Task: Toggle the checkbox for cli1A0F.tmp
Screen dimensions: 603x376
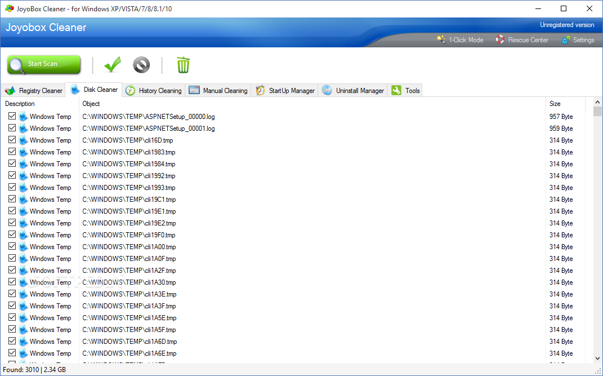Action: coord(12,258)
